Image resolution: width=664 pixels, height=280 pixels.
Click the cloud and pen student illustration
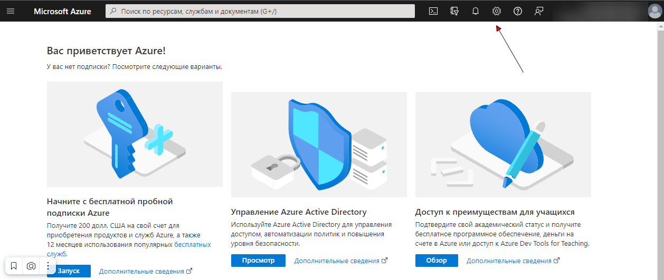click(503, 145)
